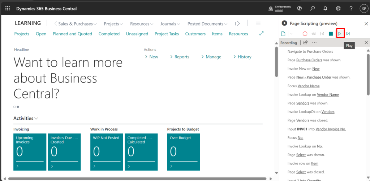Click the share icon beside Recording
The width and height of the screenshot is (370, 181).
(306, 43)
